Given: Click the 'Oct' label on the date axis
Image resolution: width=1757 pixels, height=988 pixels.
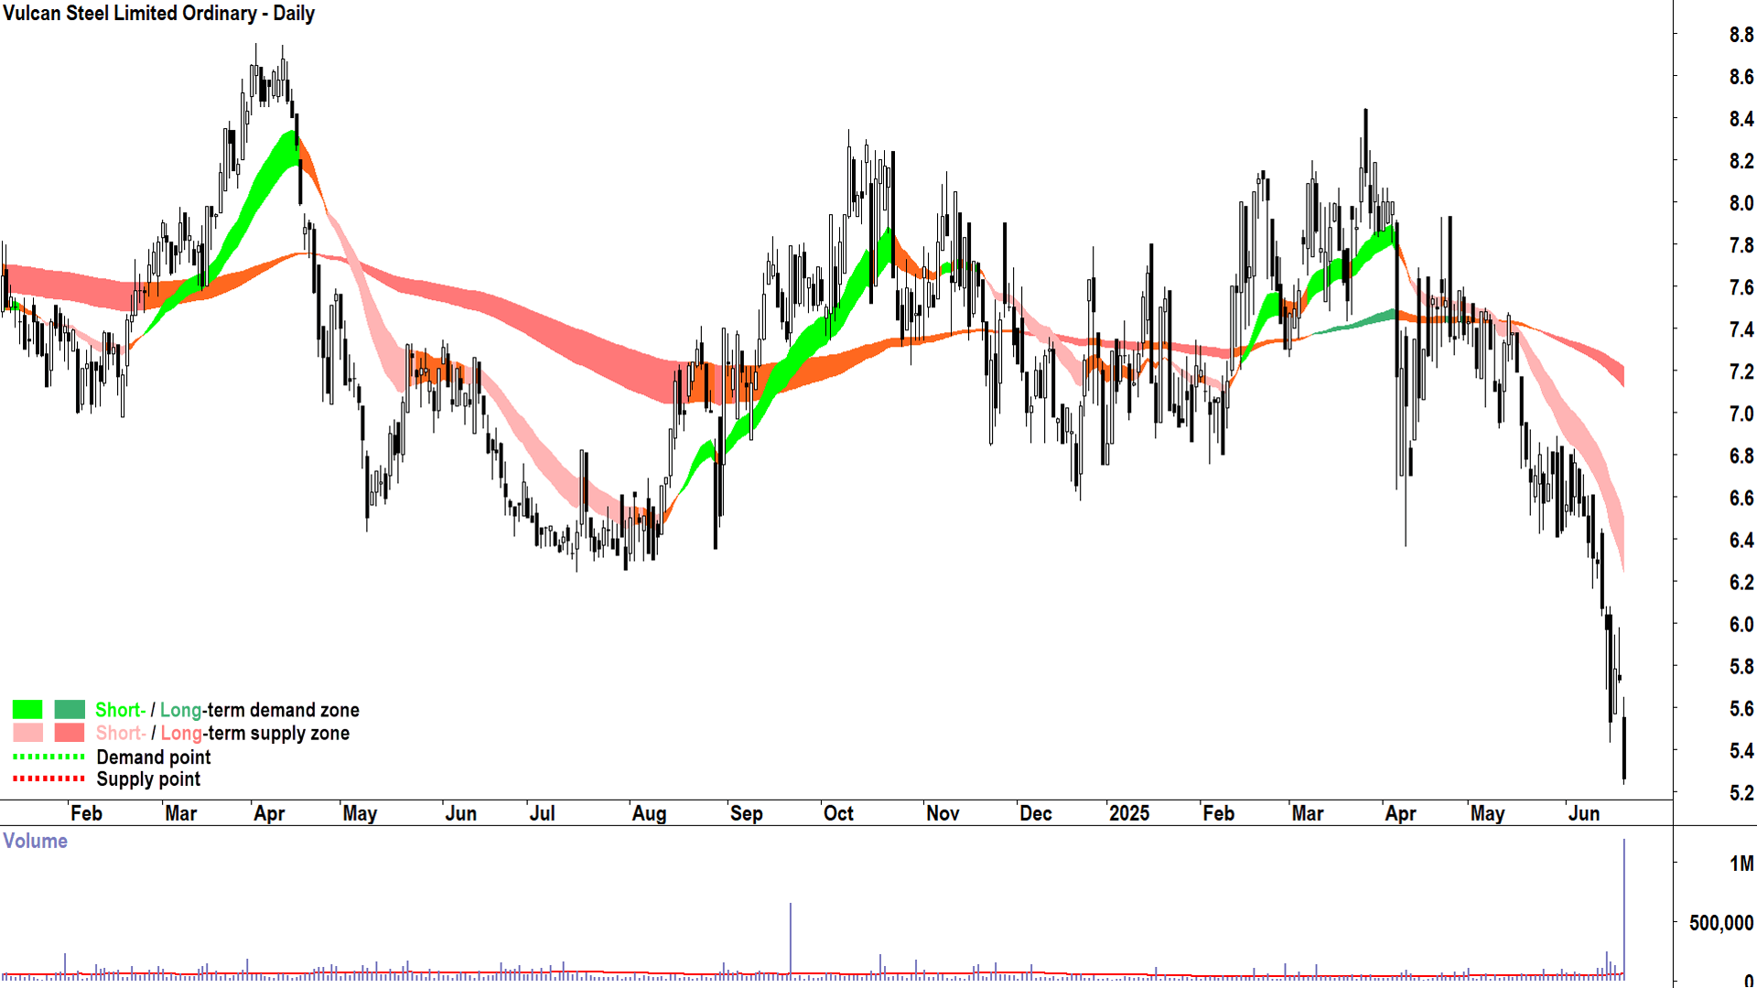Looking at the screenshot, I should pyautogui.click(x=838, y=813).
